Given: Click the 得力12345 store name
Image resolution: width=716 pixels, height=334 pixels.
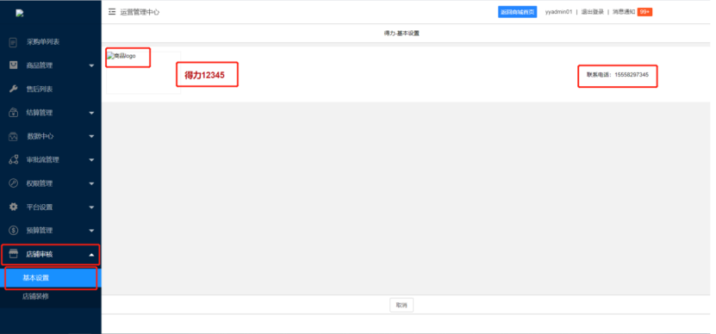Looking at the screenshot, I should [204, 75].
